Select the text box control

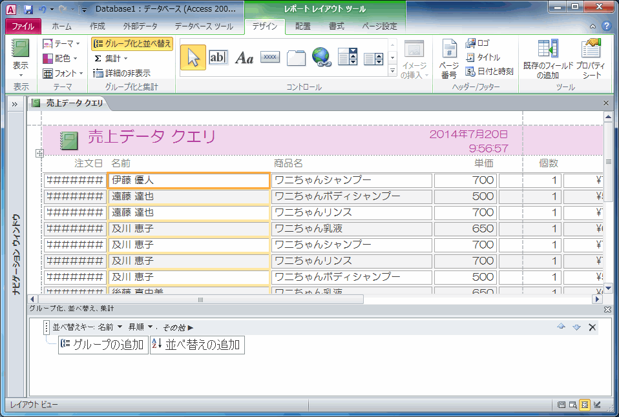click(x=218, y=57)
